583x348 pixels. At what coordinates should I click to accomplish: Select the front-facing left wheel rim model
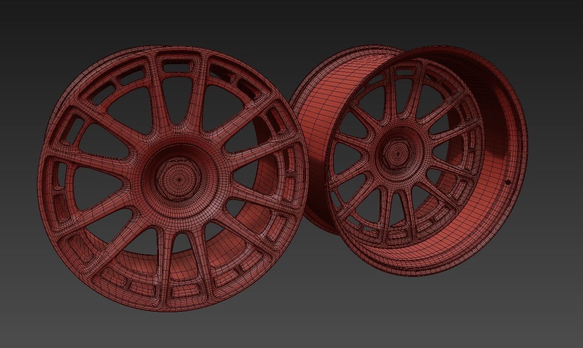click(173, 179)
